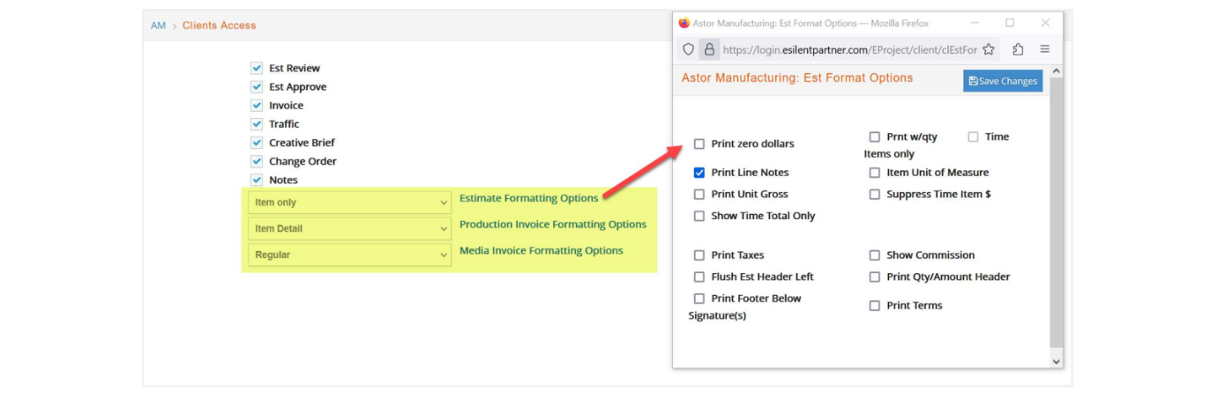Bookmark page with the star icon
Screen dimensions: 1210x399
pos(989,49)
